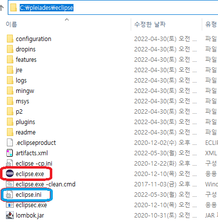This screenshot has height=223, width=218.
Task: Click the modified date of lombok.jar
Action: pos(165,216)
